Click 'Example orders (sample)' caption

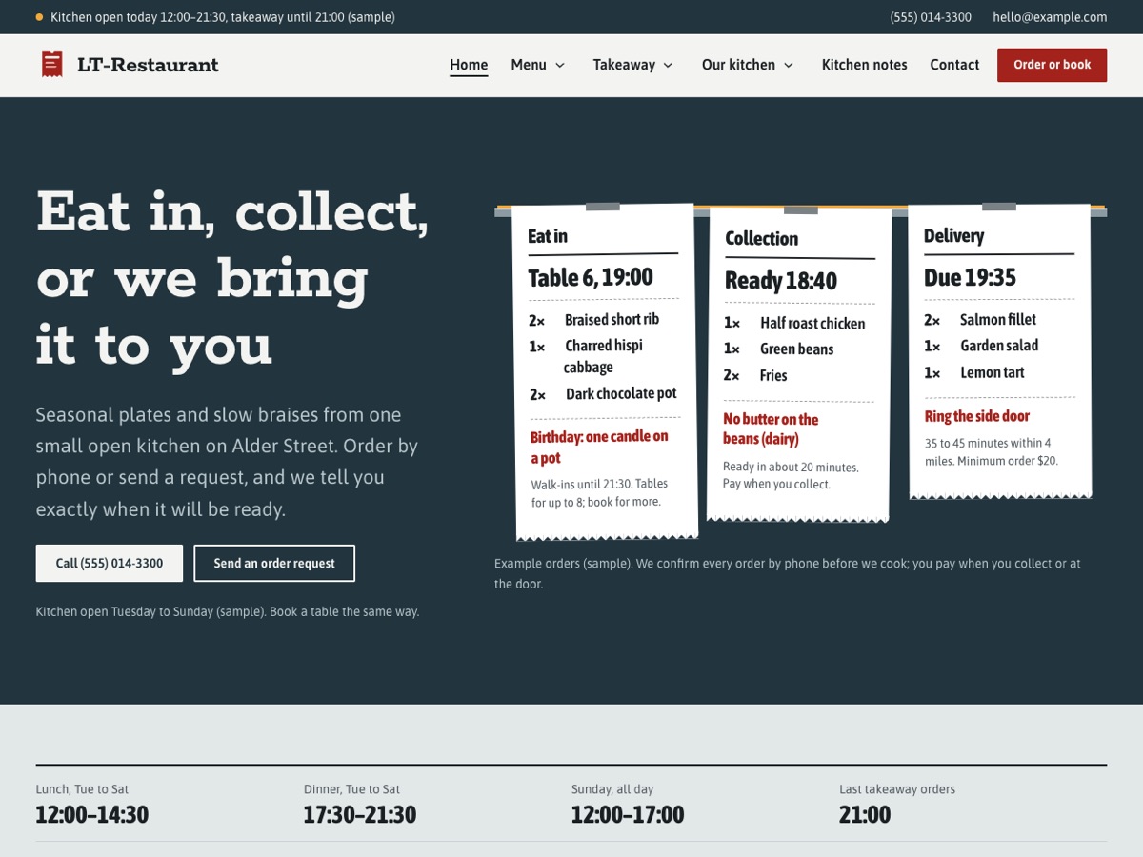pyautogui.click(x=788, y=573)
